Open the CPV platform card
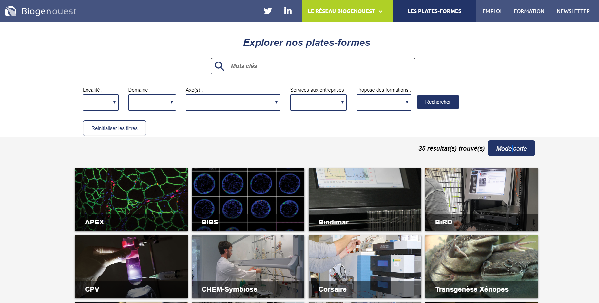The height and width of the screenshot is (303, 599). click(x=131, y=266)
